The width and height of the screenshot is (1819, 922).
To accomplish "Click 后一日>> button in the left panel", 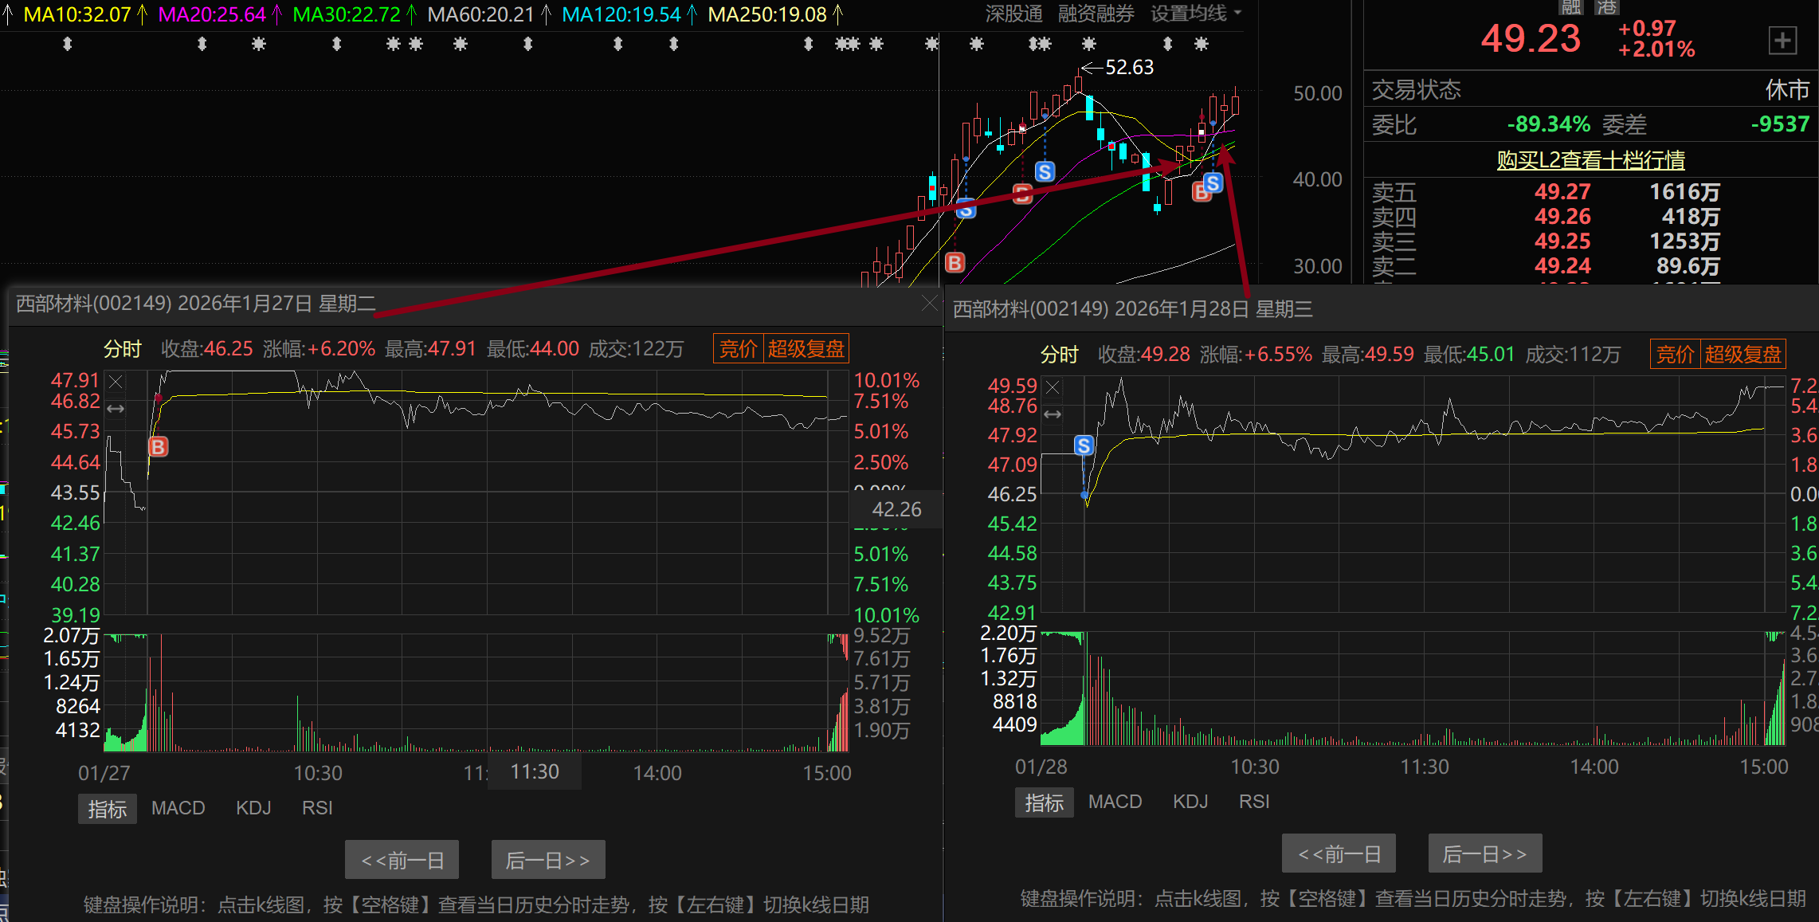I will (x=547, y=860).
